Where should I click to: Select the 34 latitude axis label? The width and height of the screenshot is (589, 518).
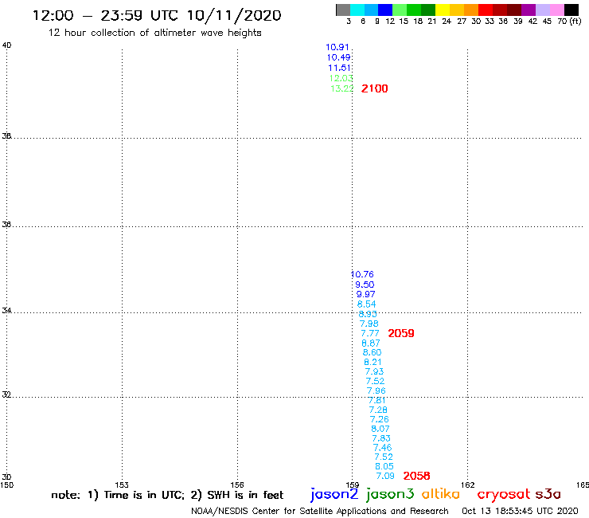click(x=6, y=311)
